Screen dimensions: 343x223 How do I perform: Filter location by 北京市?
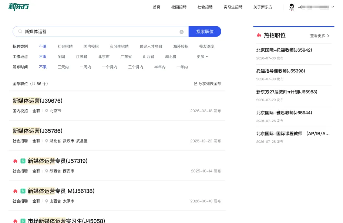pyautogui.click(x=104, y=57)
